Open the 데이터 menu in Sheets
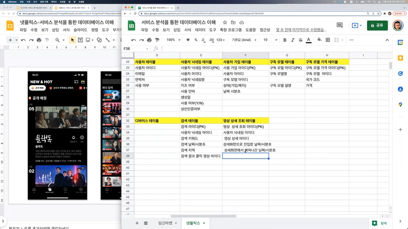 200,30
